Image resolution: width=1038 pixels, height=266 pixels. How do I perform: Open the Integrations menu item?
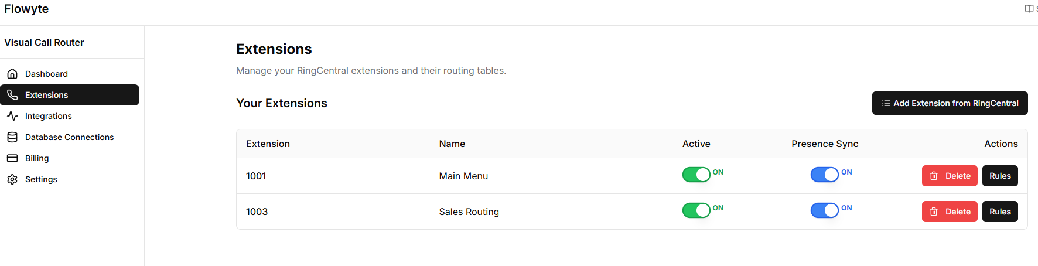tap(49, 116)
